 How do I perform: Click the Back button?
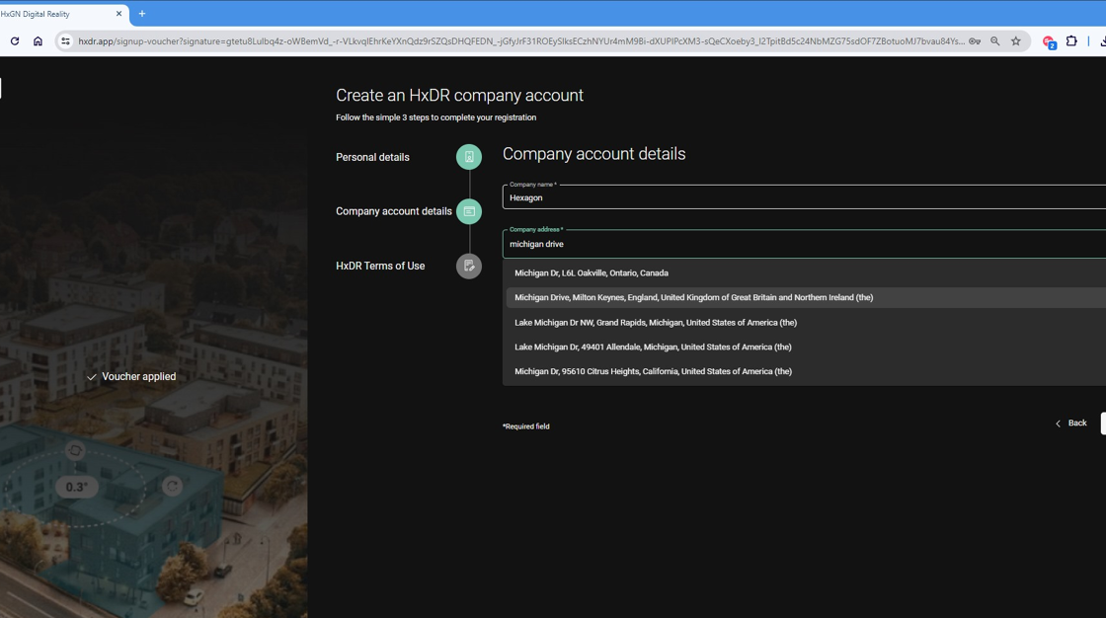(x=1070, y=424)
